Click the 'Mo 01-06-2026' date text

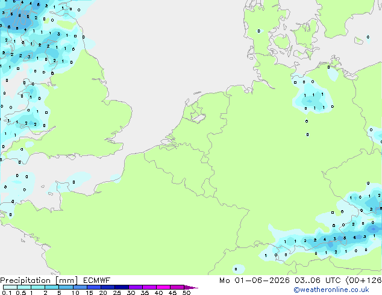(x=255, y=281)
